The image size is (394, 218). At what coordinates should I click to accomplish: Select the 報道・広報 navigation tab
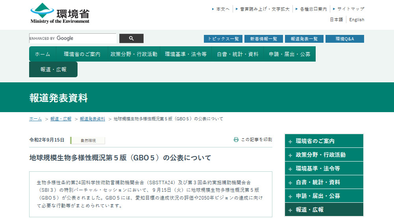(x=53, y=69)
